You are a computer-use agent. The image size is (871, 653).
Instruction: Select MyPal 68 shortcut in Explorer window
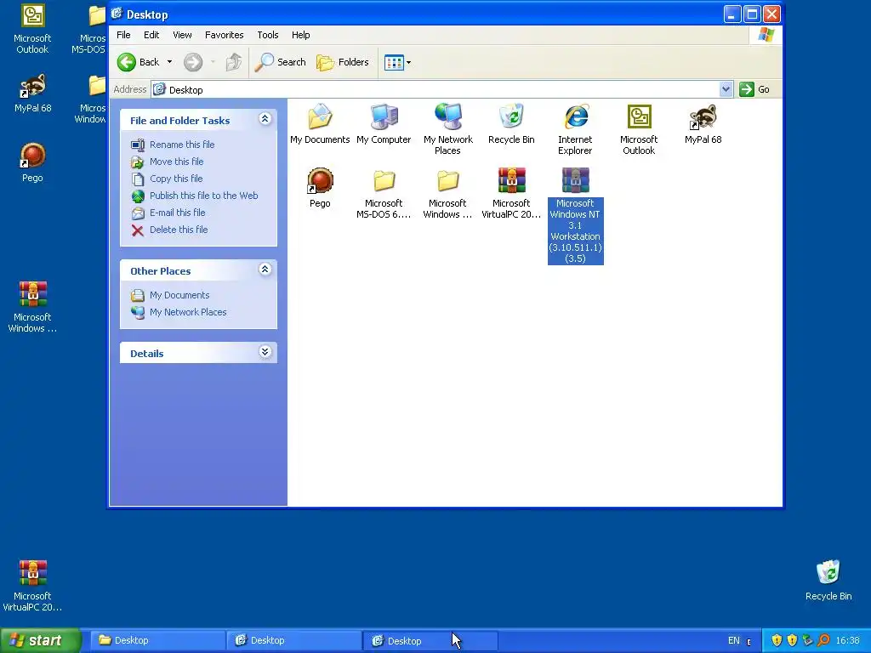tap(703, 117)
